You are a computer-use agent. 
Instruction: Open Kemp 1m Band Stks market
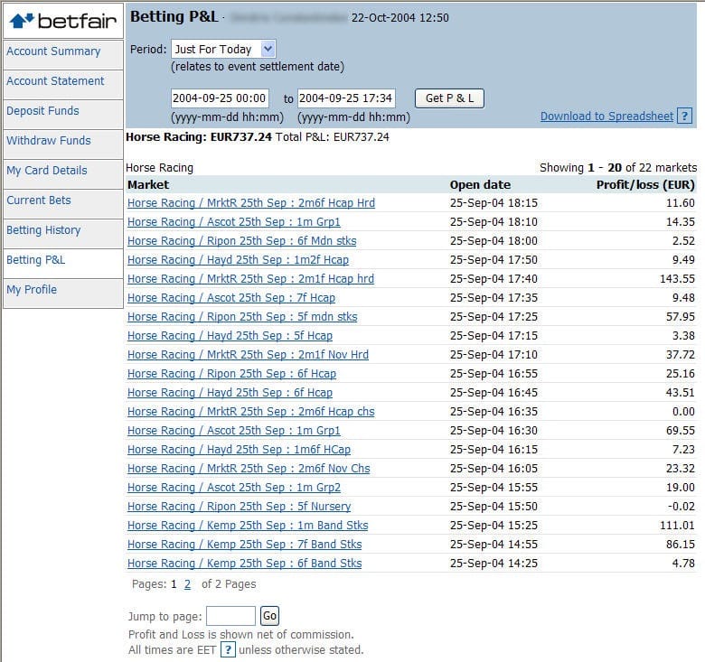[248, 526]
